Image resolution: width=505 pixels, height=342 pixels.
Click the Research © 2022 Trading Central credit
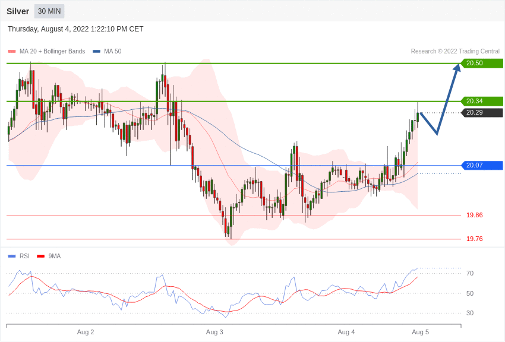(455, 51)
